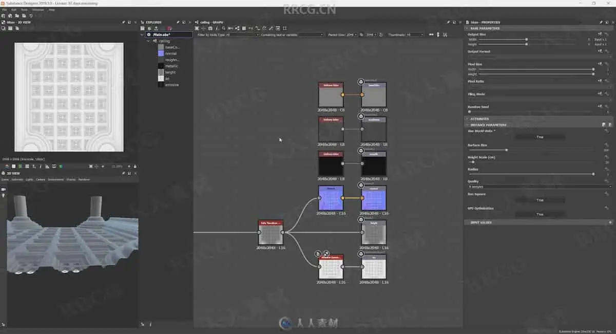
Task: Click the graph info icon in graph toolbar
Action: tap(217, 28)
